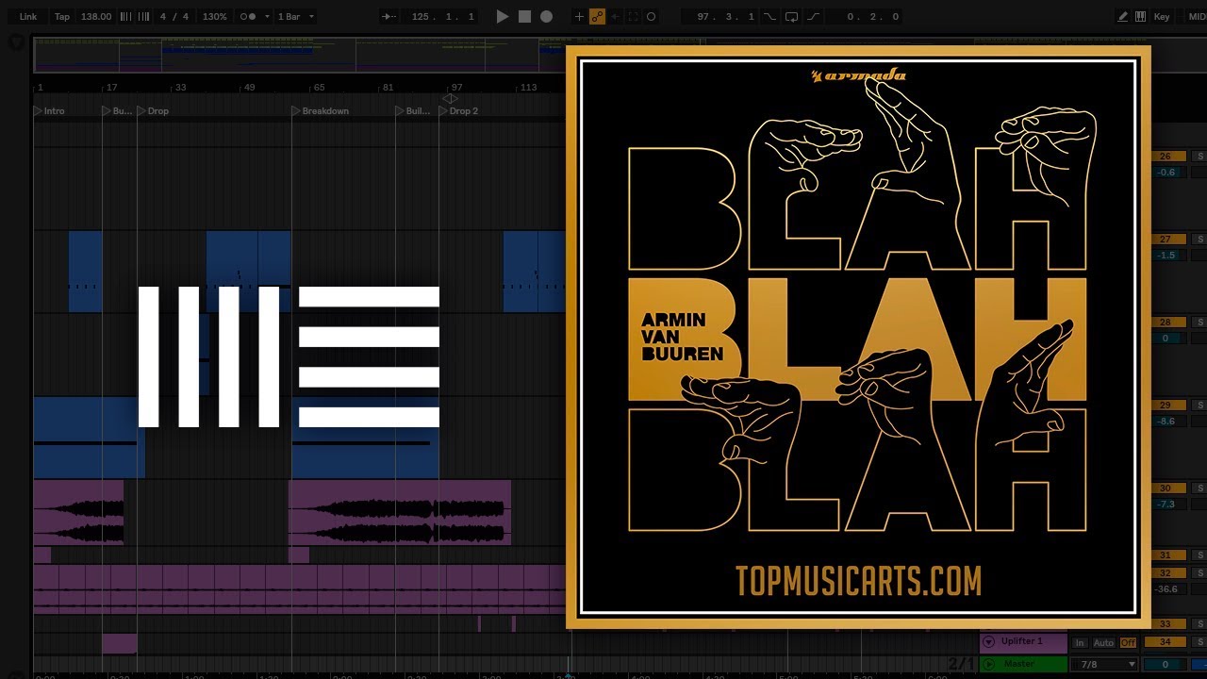This screenshot has height=679, width=1207.
Task: Click the phase nudge down icon
Action: (x=126, y=17)
